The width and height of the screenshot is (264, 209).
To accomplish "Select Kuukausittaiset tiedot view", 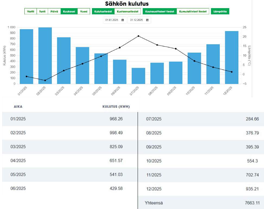I will pyautogui.click(x=160, y=11).
